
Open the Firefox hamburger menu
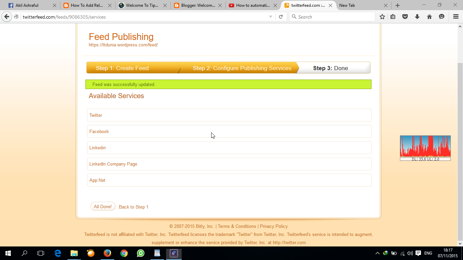click(456, 17)
